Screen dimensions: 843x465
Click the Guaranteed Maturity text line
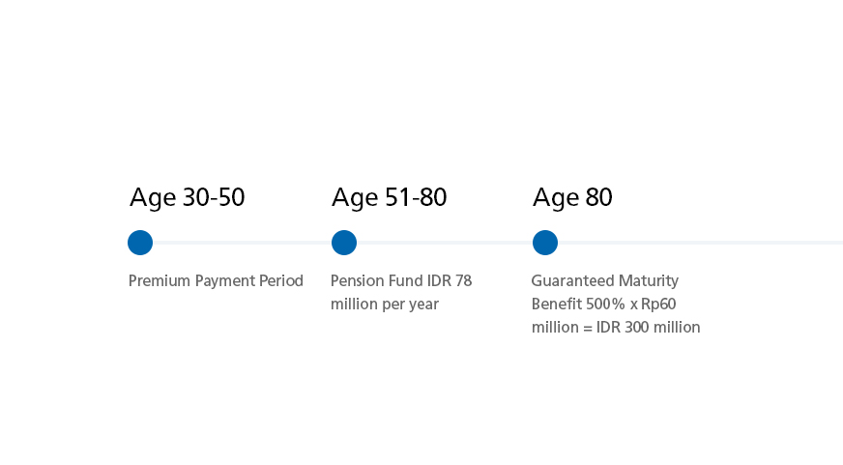(605, 281)
